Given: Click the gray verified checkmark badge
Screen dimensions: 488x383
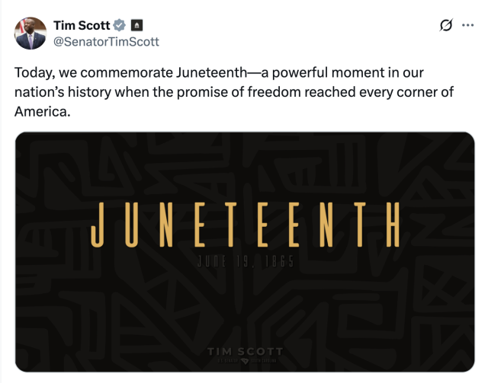Looking at the screenshot, I should (x=119, y=25).
